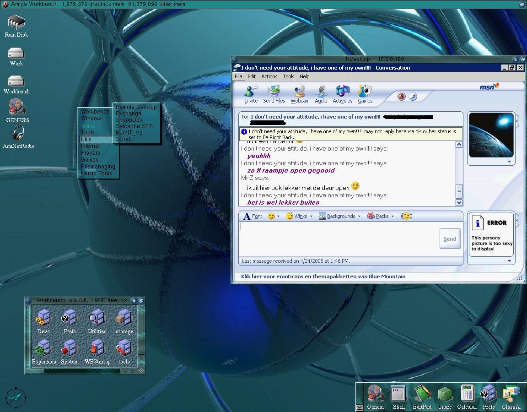Select Remote Desktop in the Utils submenu

(136, 107)
